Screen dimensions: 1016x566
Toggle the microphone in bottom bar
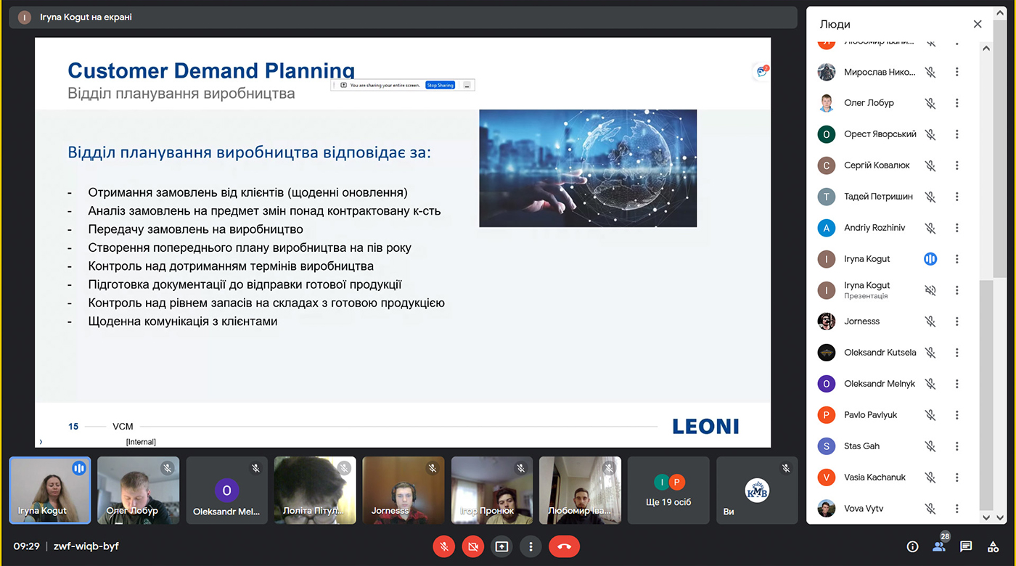[443, 546]
